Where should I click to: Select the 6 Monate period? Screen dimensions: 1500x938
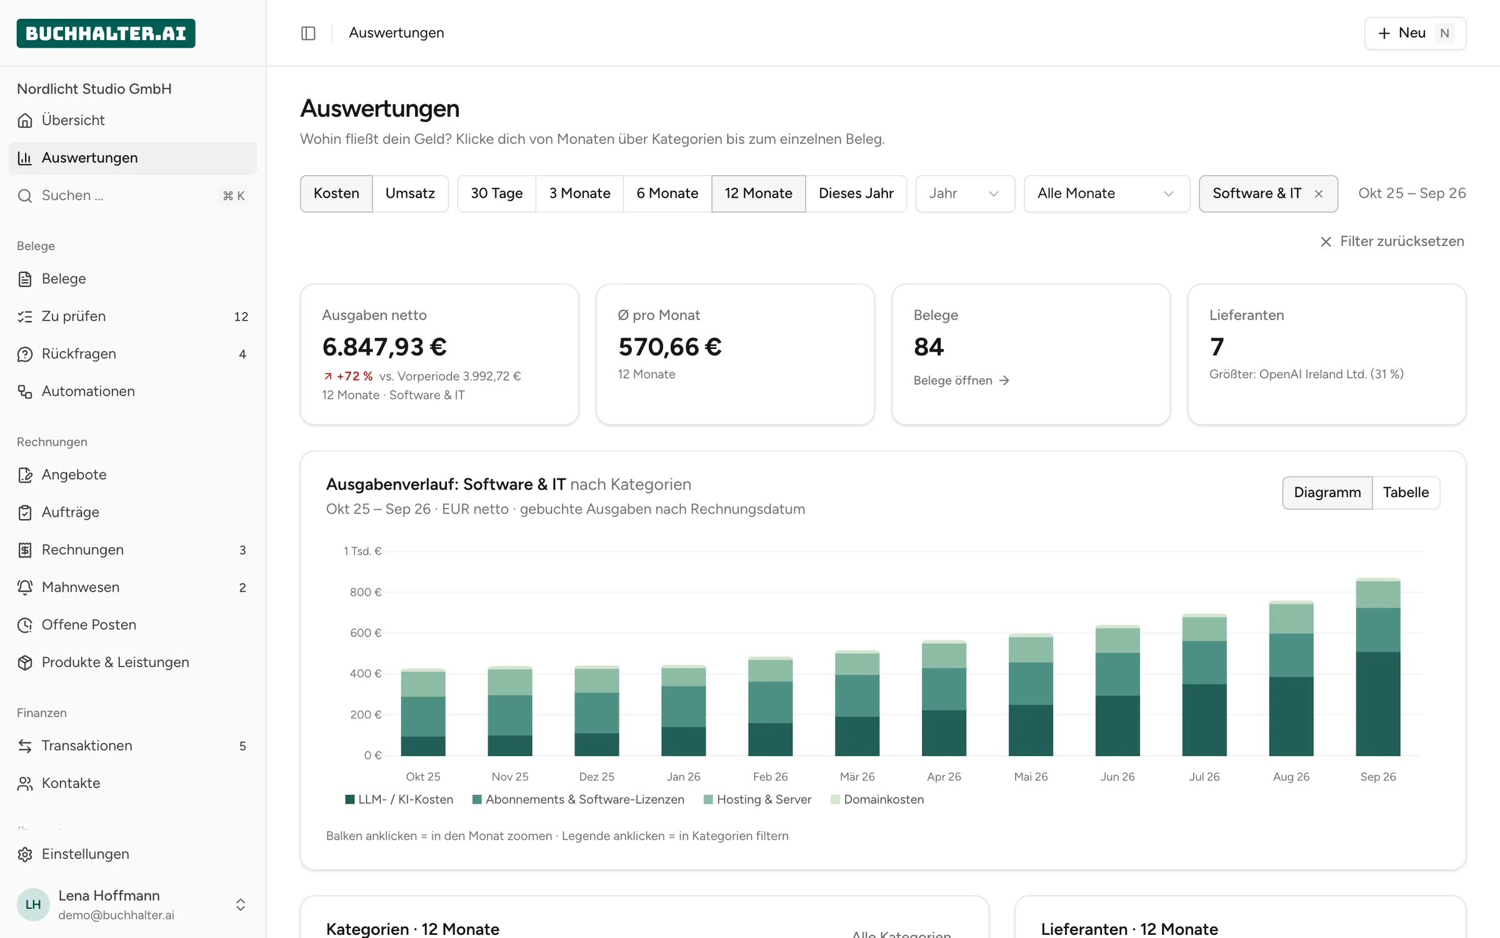tap(667, 193)
